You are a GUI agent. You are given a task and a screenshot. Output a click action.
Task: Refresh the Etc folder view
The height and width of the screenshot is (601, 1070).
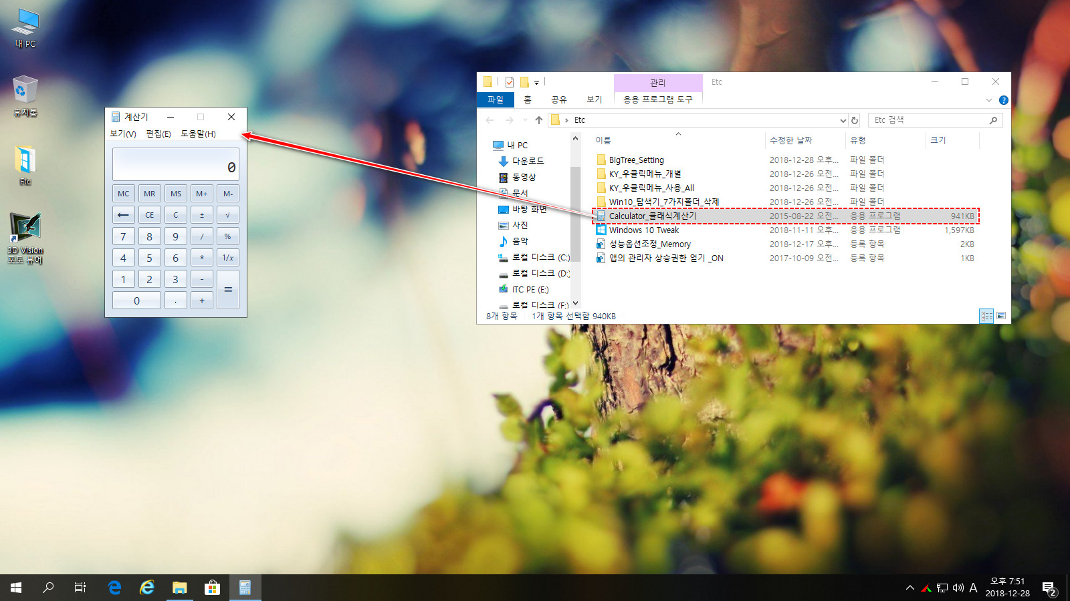coord(854,120)
